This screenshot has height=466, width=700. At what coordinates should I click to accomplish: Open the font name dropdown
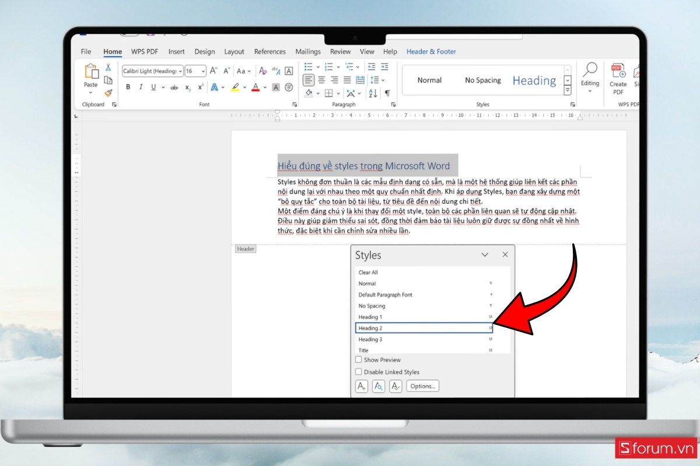180,71
